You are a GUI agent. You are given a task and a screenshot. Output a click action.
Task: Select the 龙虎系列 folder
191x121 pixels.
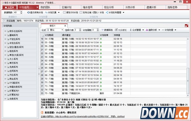tap(12, 67)
